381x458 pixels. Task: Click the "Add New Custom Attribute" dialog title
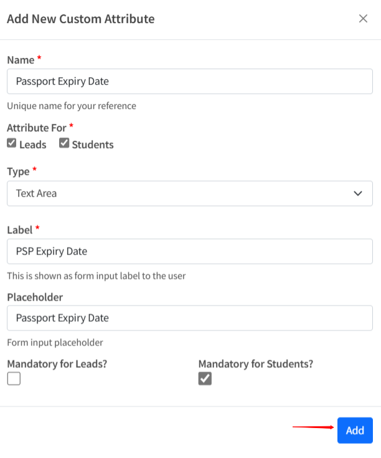tap(80, 19)
